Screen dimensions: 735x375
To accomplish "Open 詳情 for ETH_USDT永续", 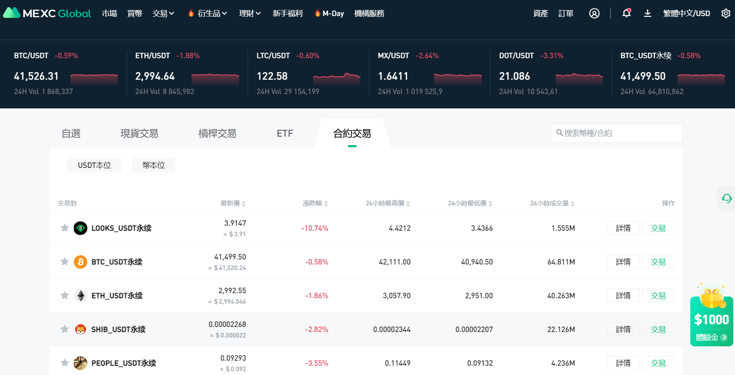I will [623, 296].
